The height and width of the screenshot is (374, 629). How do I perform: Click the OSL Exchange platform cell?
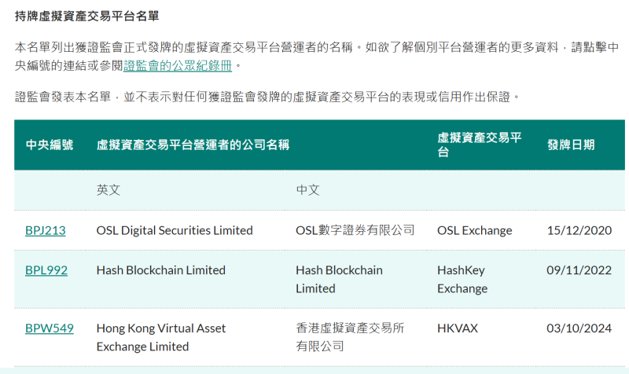[475, 230]
